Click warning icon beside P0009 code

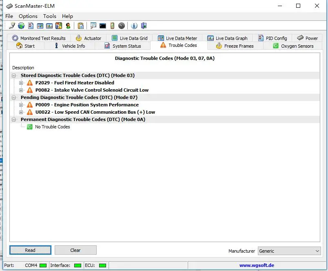tap(30, 105)
